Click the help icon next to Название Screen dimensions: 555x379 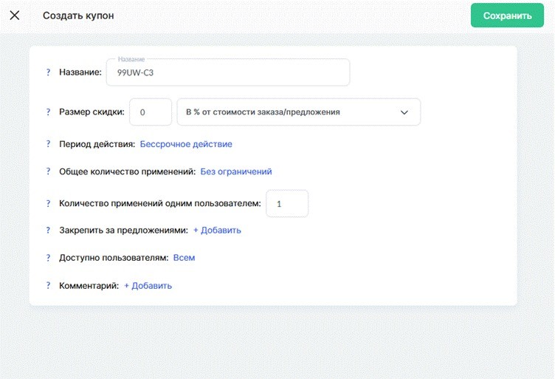[x=48, y=72]
